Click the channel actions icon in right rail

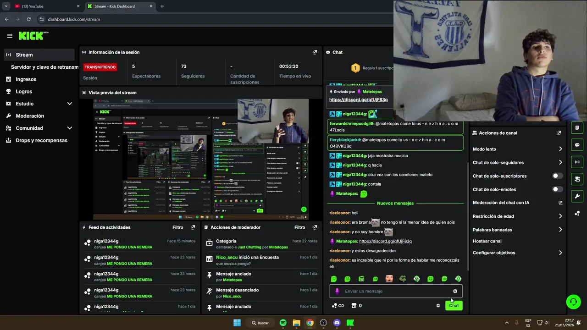pos(577,179)
